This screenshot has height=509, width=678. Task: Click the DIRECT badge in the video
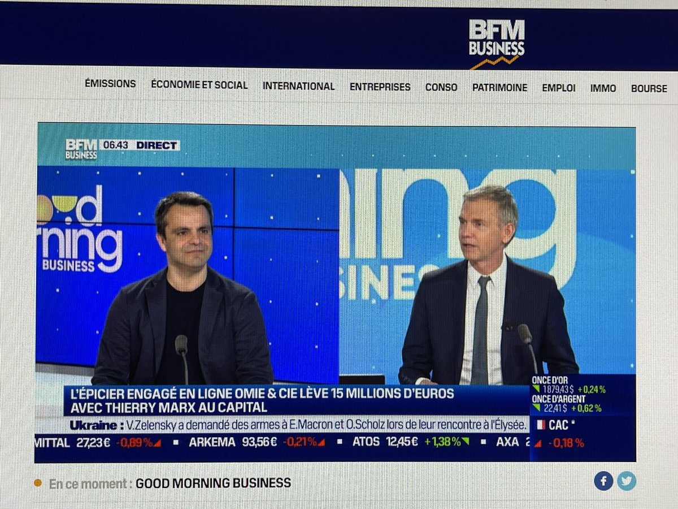point(157,145)
